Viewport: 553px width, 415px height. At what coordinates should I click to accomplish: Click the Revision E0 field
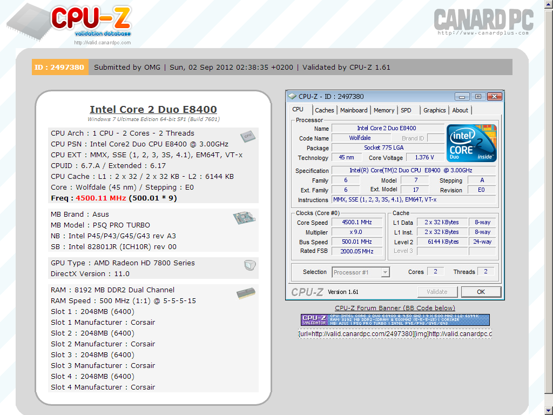pyautogui.click(x=481, y=190)
